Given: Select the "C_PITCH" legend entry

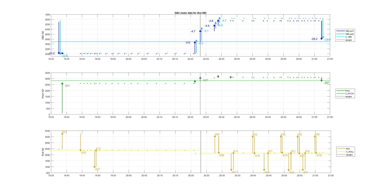Looking at the screenshot, I should coord(345,94).
